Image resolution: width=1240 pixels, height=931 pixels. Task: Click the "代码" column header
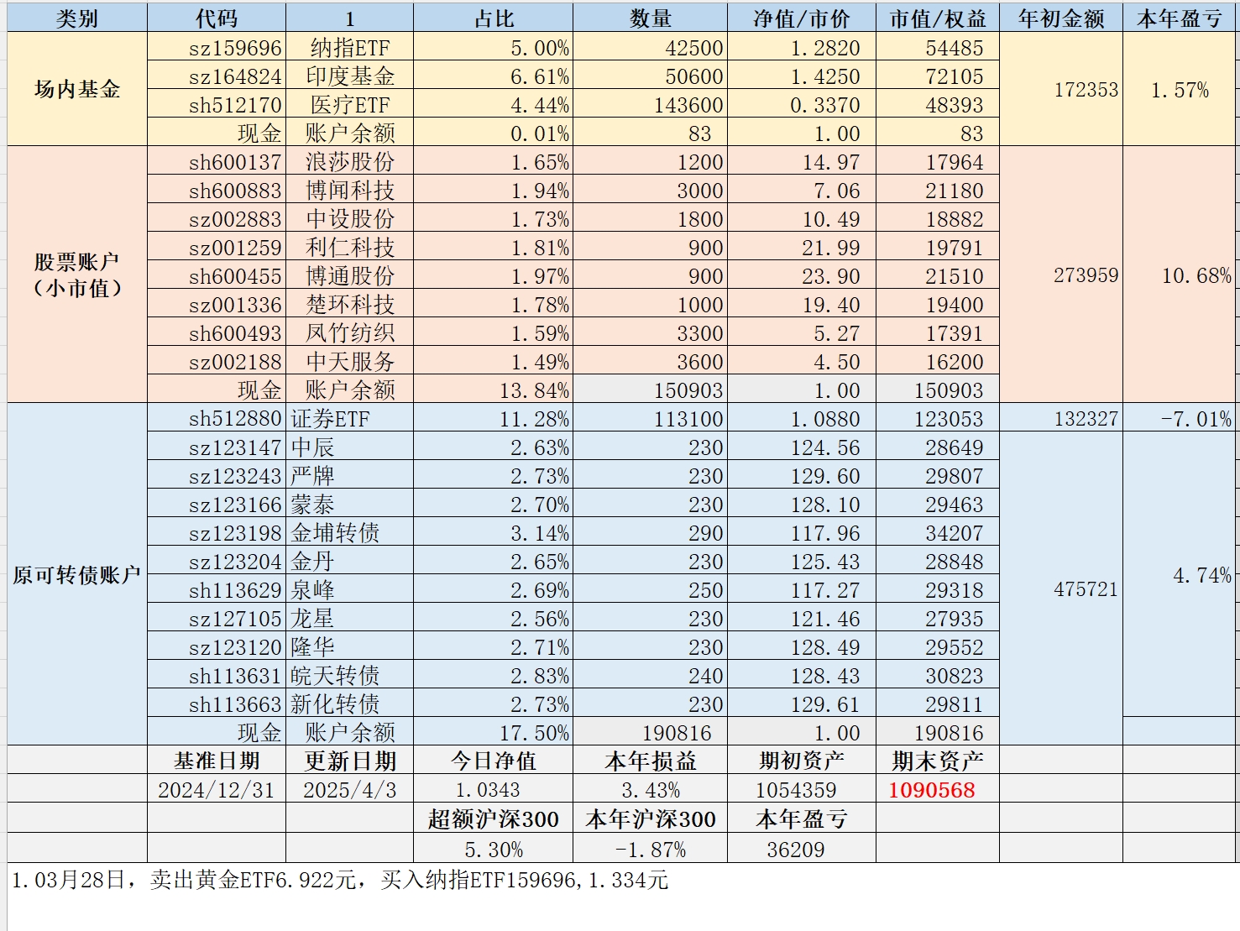[x=217, y=18]
